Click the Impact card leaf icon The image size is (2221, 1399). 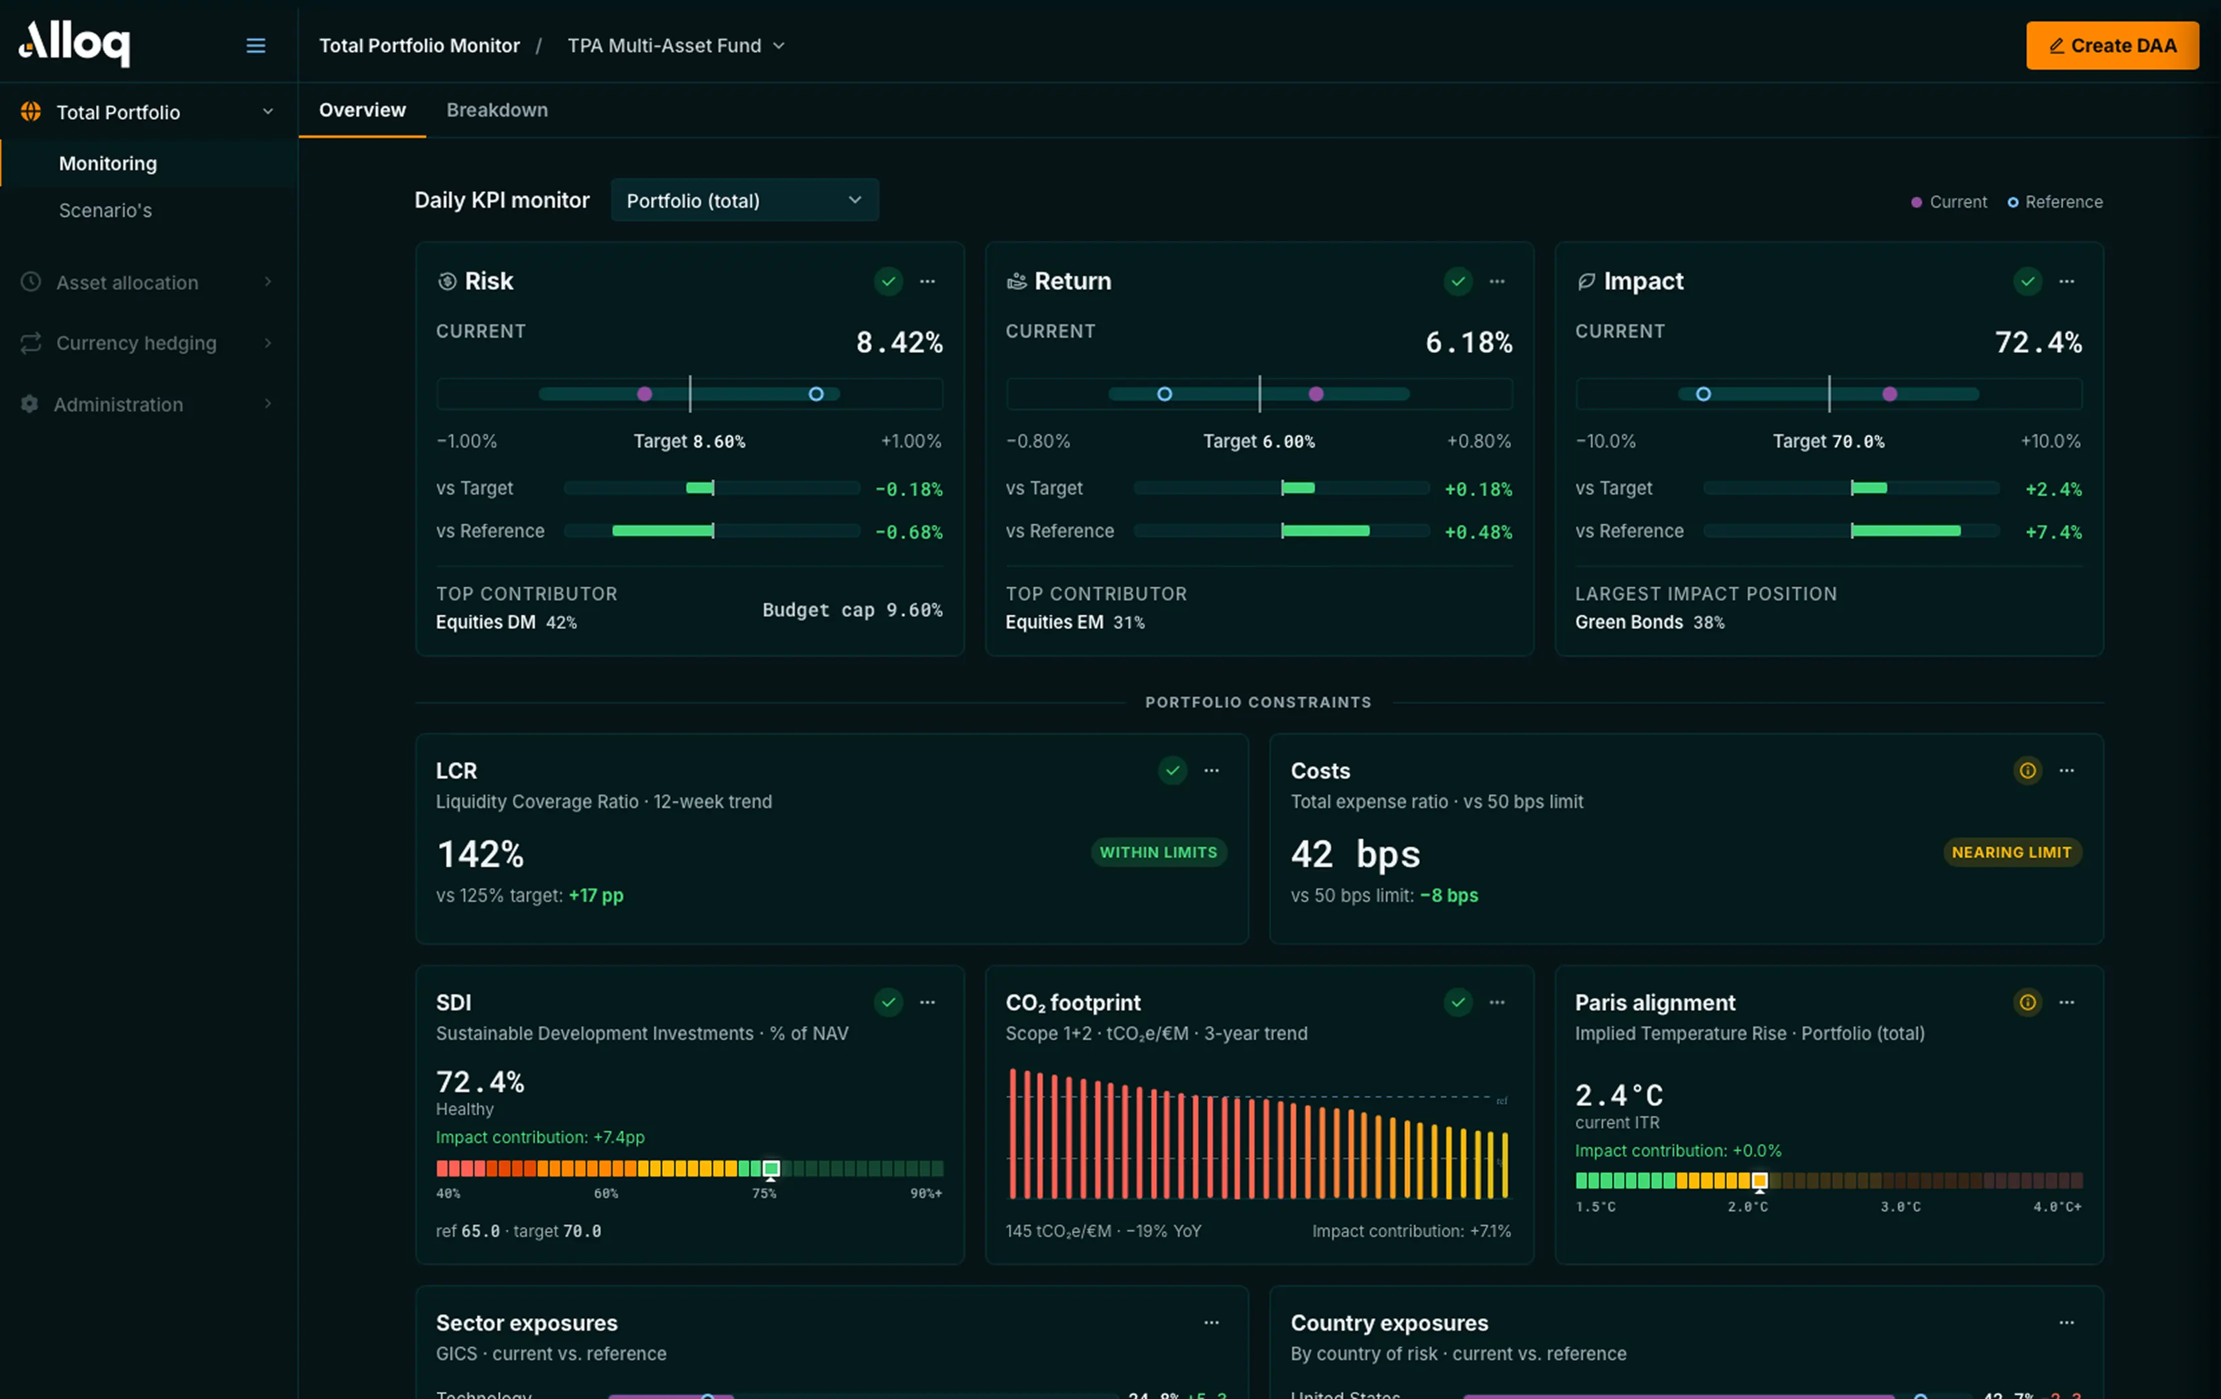coord(1586,281)
